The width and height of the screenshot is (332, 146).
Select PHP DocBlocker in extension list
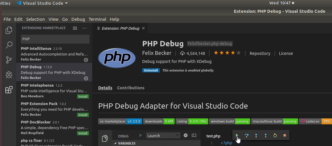click(x=54, y=127)
